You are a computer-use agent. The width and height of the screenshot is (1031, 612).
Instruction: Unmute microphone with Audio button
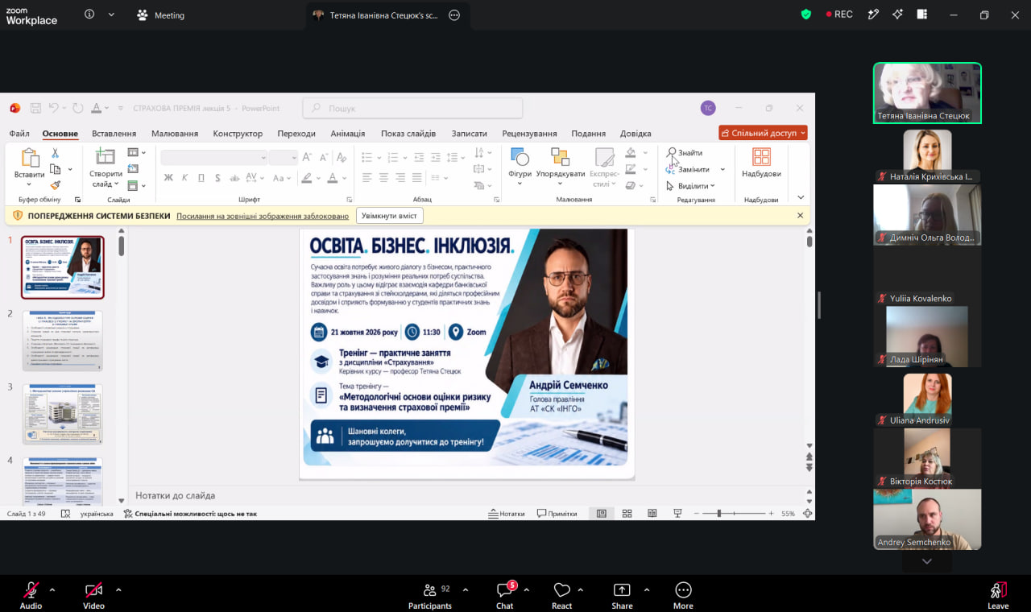click(31, 595)
